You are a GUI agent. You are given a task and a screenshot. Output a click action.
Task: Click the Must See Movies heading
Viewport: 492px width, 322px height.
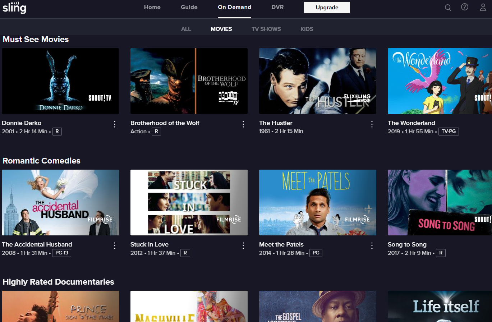click(x=36, y=39)
